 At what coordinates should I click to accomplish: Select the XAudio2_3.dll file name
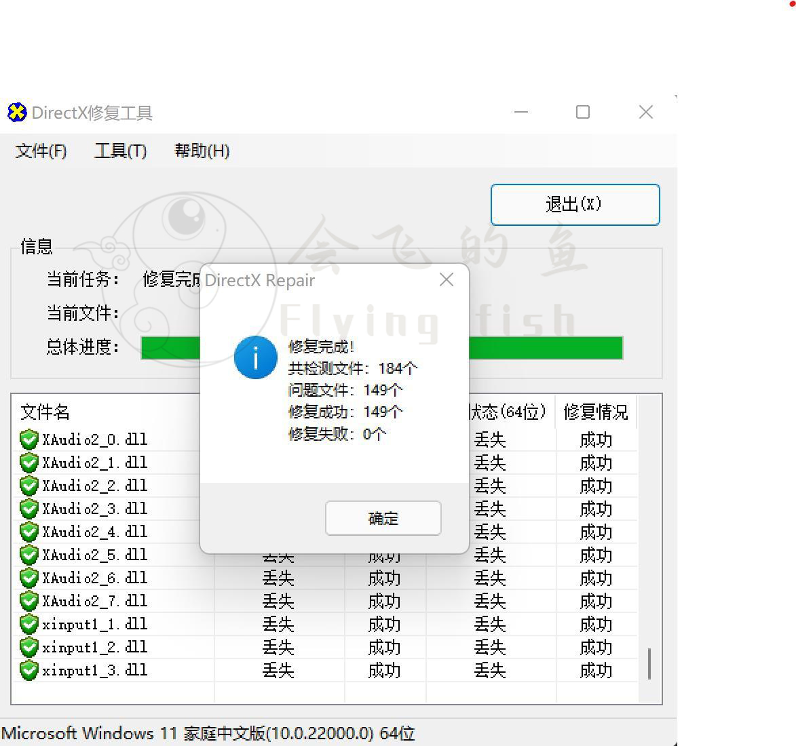click(95, 509)
